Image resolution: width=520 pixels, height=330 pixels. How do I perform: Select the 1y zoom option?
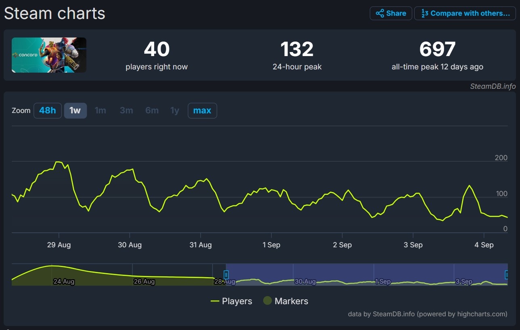[x=174, y=111]
